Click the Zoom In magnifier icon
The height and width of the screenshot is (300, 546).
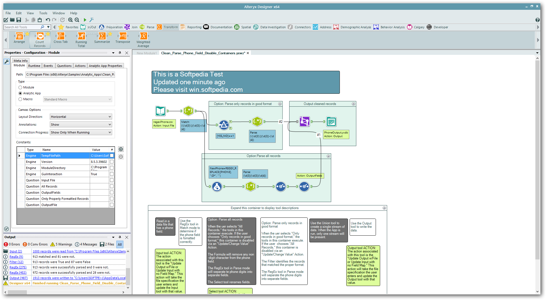[70, 20]
